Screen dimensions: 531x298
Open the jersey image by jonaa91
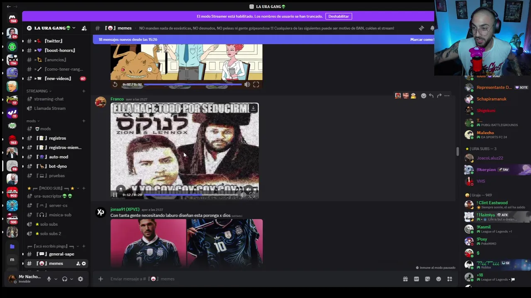(x=186, y=243)
